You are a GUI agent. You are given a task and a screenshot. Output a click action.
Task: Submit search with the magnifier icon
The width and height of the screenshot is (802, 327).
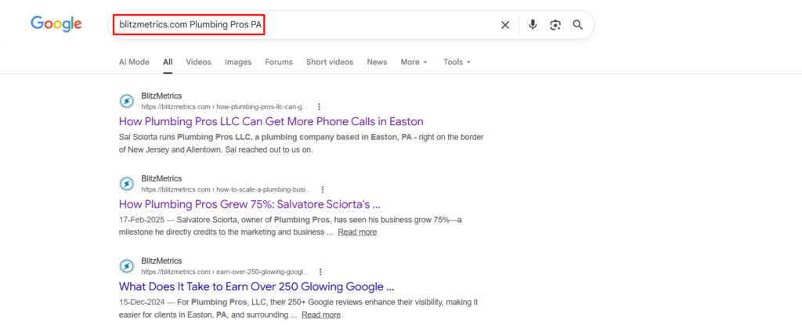tap(578, 24)
